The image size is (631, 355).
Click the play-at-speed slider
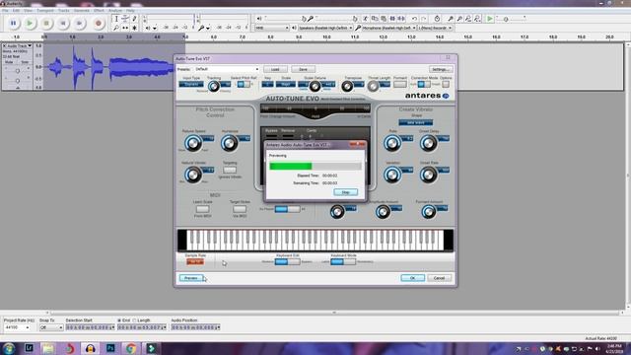(x=511, y=19)
